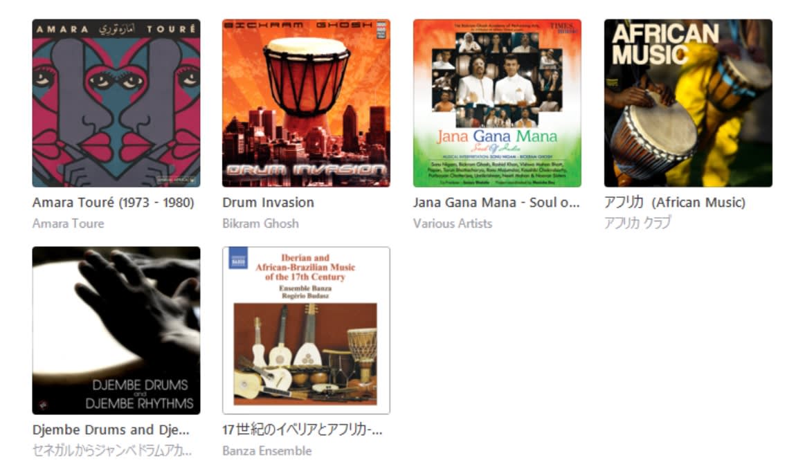Open the Djembe Drums and Rhythms artwork
This screenshot has height=460, width=805.
(116, 330)
